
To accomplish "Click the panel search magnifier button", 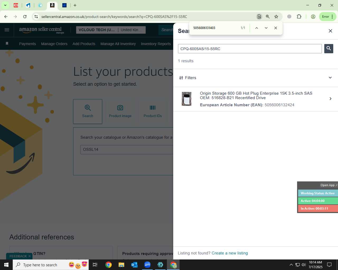I will pyautogui.click(x=329, y=49).
